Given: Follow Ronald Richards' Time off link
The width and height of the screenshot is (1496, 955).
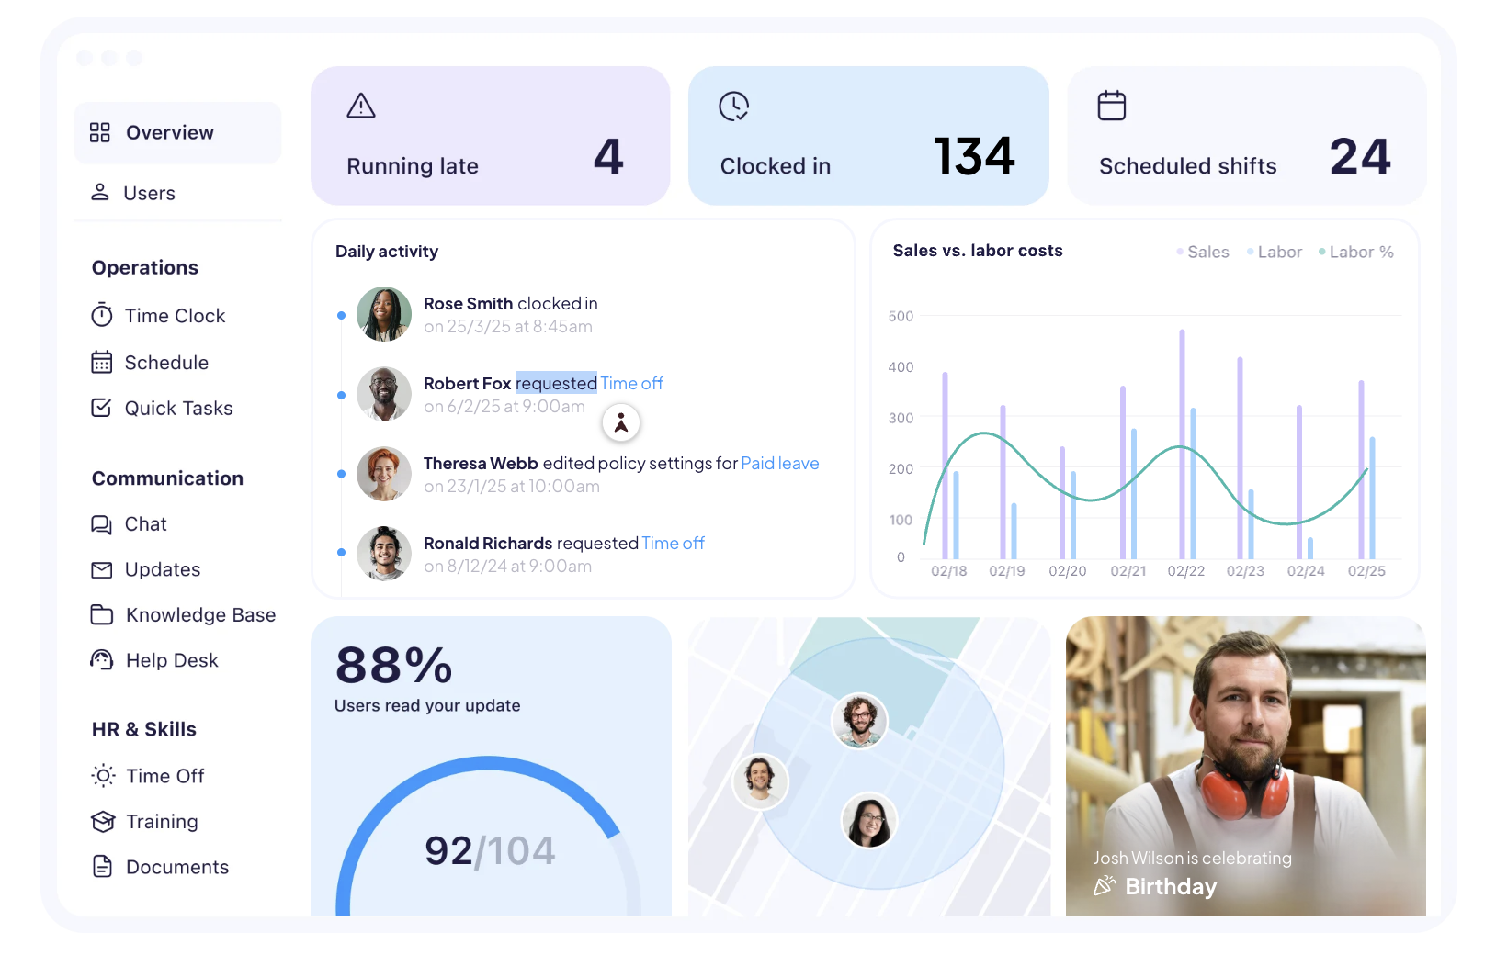Looking at the screenshot, I should coord(674,543).
